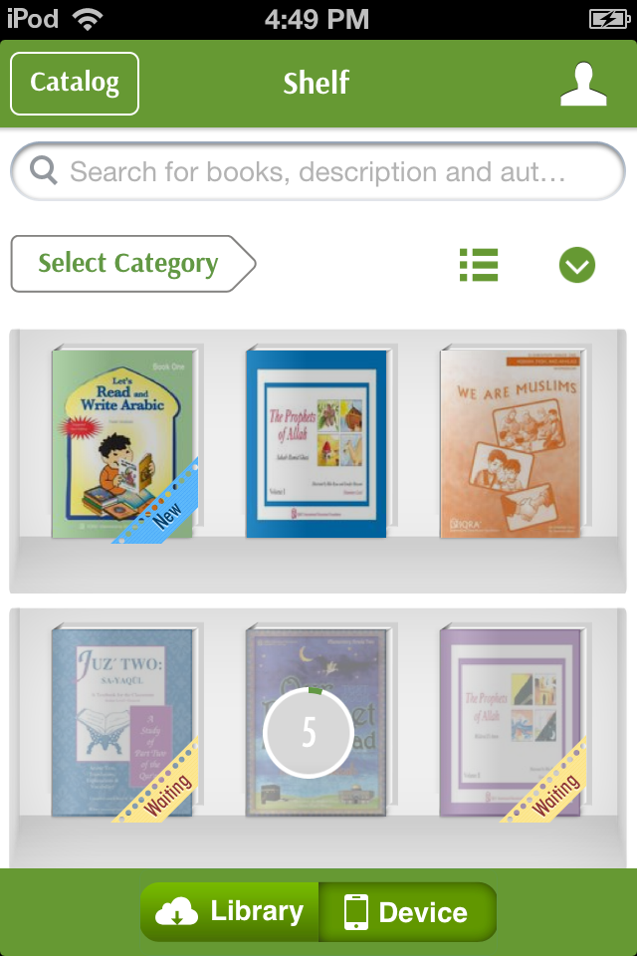
Task: Open Let's Read and Write Arabic book
Action: [123, 443]
